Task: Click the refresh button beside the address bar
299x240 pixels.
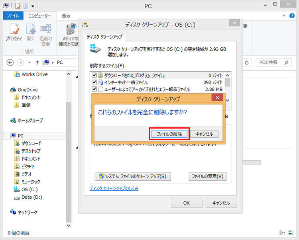Action: 247,62
